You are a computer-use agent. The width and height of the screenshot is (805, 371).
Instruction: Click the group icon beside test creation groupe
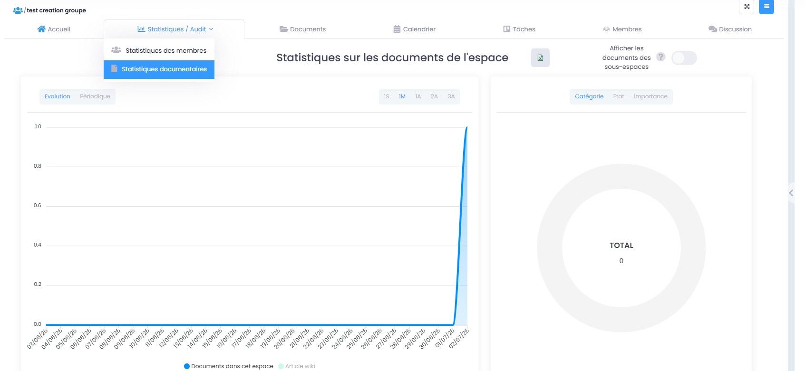(x=18, y=10)
